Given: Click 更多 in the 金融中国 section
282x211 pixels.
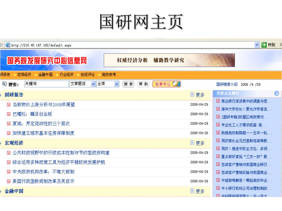Looking at the screenshot, I should [x=200, y=191].
